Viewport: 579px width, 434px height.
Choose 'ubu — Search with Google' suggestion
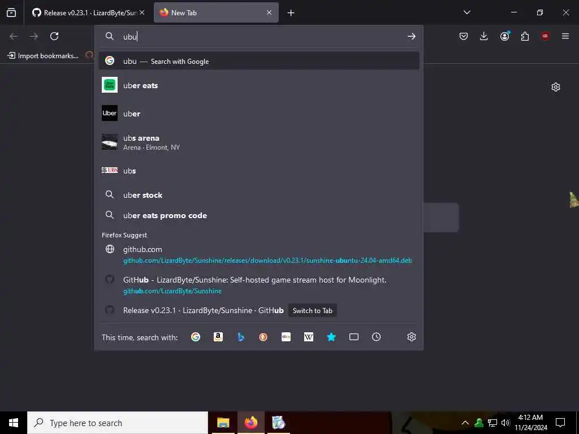[259, 61]
